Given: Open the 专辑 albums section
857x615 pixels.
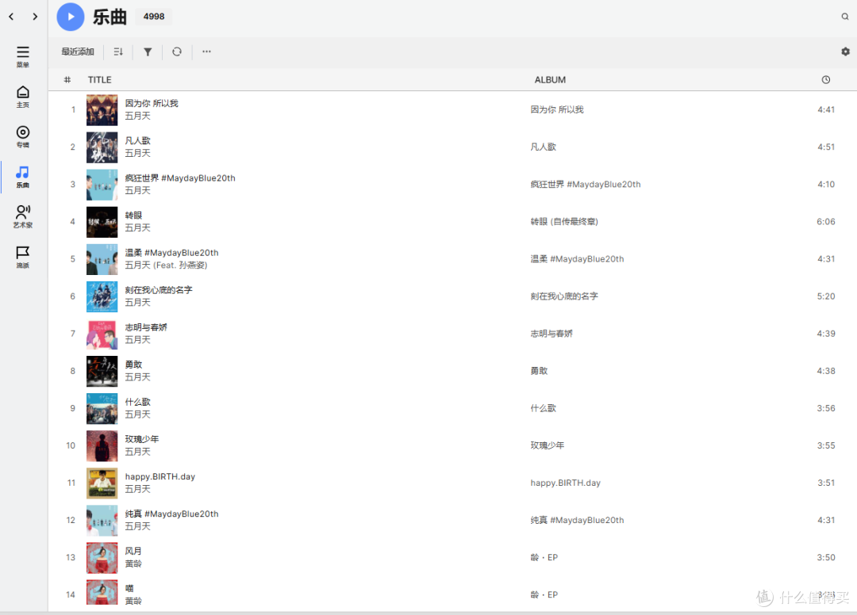Looking at the screenshot, I should coord(23,136).
